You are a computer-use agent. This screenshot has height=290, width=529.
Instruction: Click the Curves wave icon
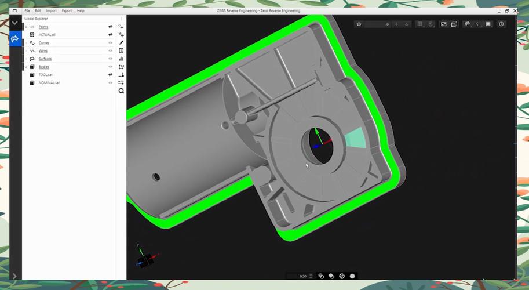[32, 43]
